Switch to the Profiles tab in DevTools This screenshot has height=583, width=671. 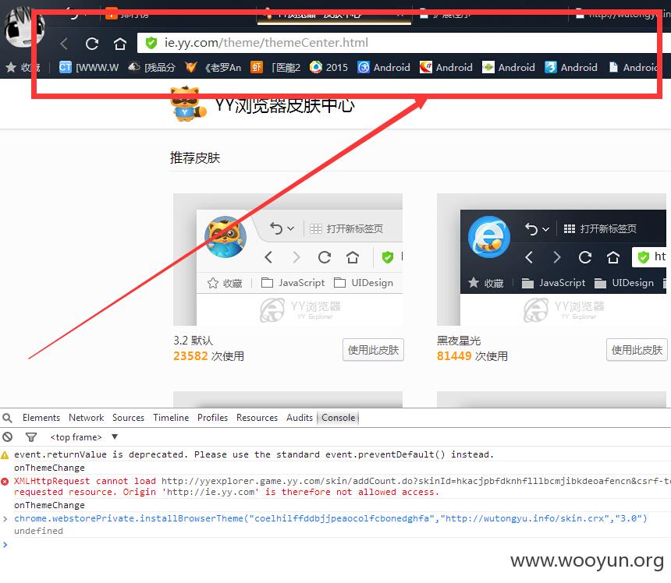pyautogui.click(x=212, y=418)
